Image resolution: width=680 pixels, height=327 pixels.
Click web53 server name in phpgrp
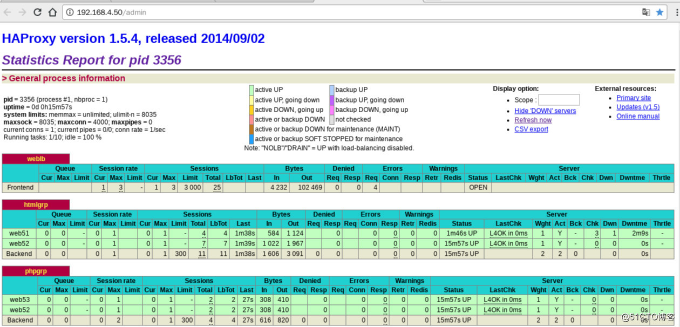coord(19,299)
